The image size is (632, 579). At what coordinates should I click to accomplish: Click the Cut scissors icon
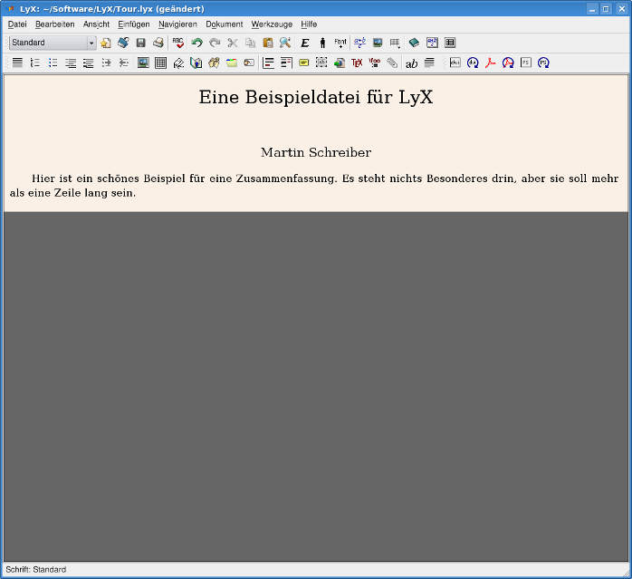(233, 43)
